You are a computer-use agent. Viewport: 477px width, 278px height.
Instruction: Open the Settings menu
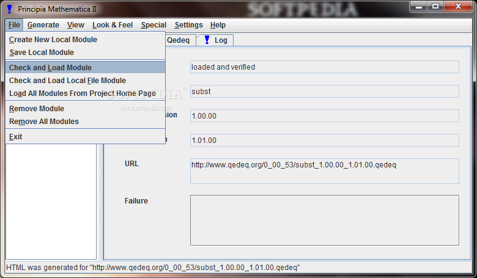[188, 25]
